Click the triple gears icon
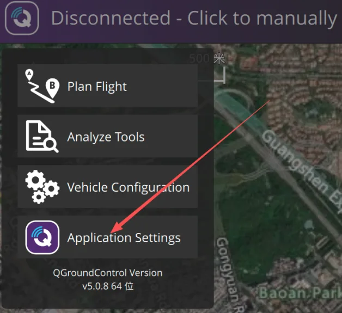 point(42,187)
